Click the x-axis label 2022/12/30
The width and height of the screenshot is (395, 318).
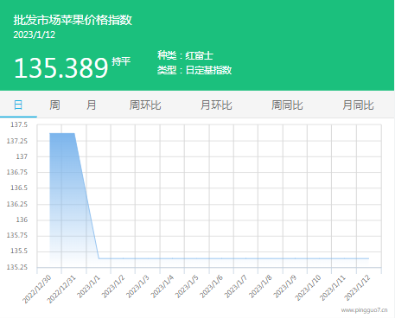pyautogui.click(x=37, y=289)
